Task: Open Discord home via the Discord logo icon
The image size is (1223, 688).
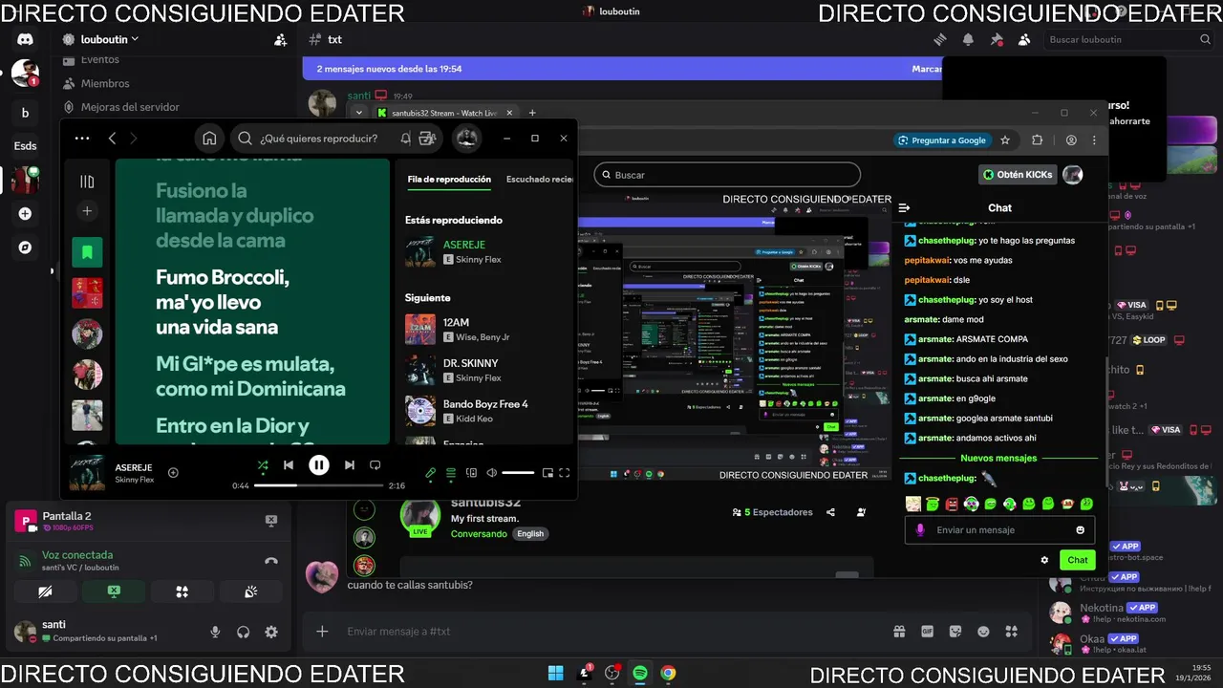Action: point(25,40)
